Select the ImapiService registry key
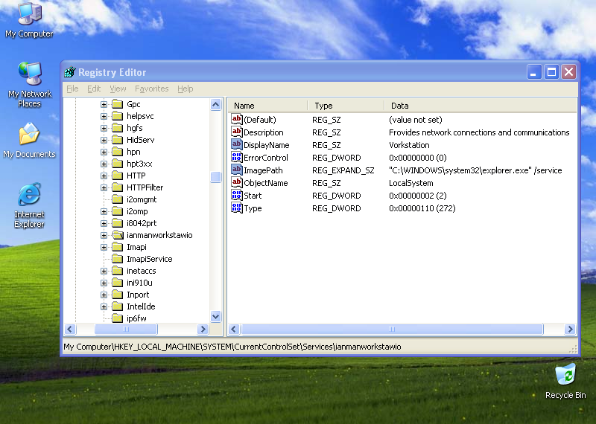596x424 pixels. click(149, 259)
